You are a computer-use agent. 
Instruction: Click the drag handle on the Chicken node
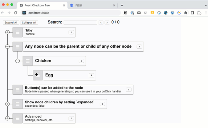pyautogui.click(x=28, y=61)
